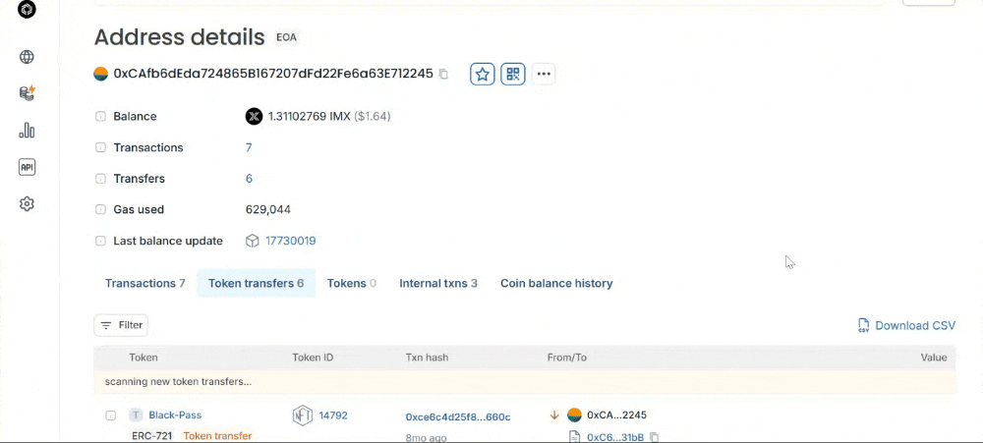The width and height of the screenshot is (983, 443).
Task: Switch to the Tokens 0 tab
Action: click(352, 283)
